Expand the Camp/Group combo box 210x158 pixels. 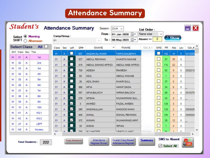99,41
